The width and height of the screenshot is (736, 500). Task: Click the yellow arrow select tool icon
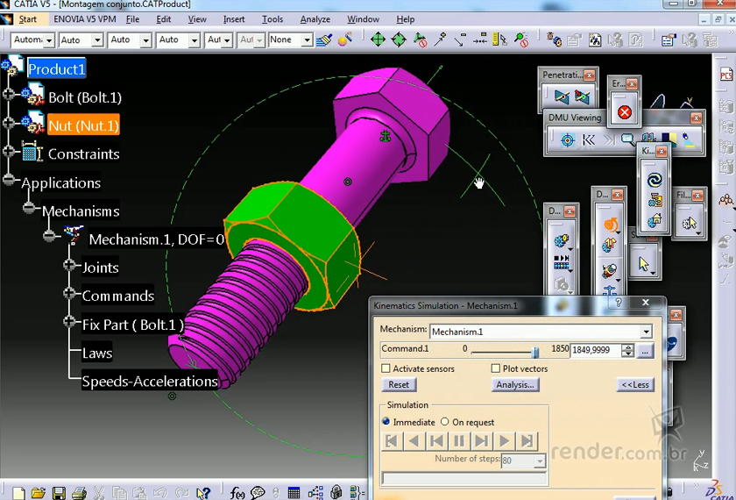645,263
